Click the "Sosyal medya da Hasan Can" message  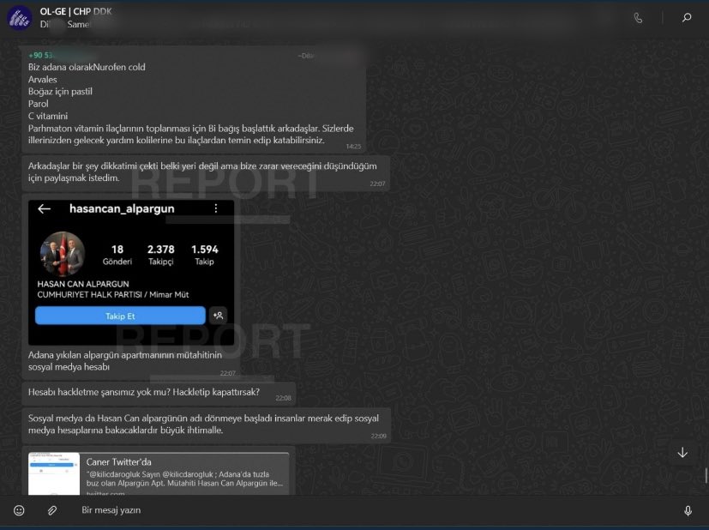(x=207, y=425)
